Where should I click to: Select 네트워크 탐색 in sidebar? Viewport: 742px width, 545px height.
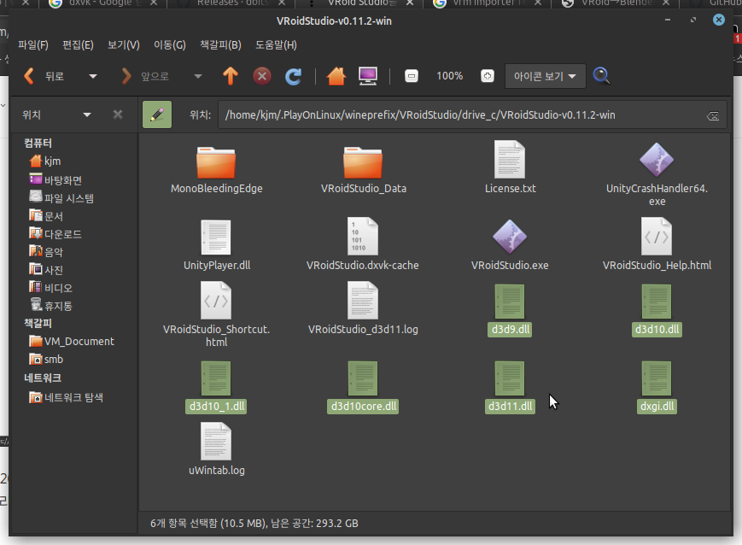(x=67, y=397)
